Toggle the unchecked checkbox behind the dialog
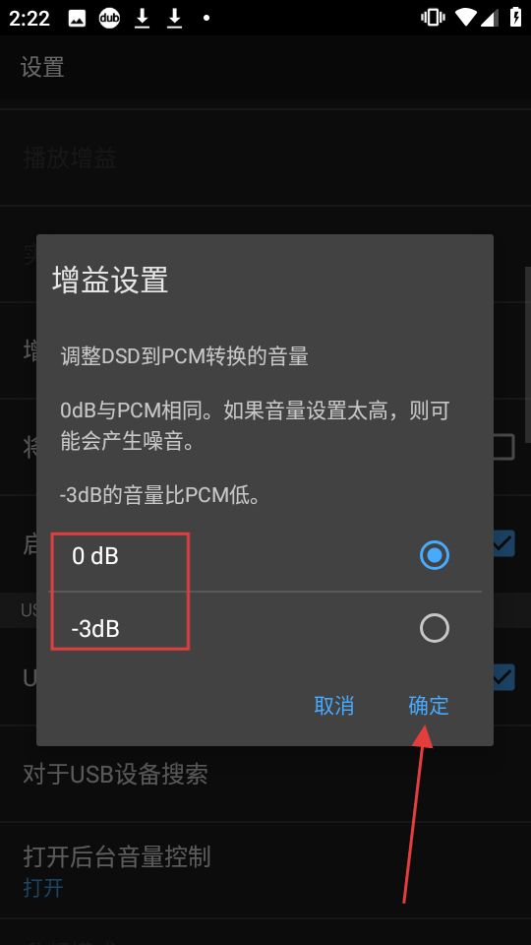Image resolution: width=531 pixels, height=945 pixels. coord(503,447)
